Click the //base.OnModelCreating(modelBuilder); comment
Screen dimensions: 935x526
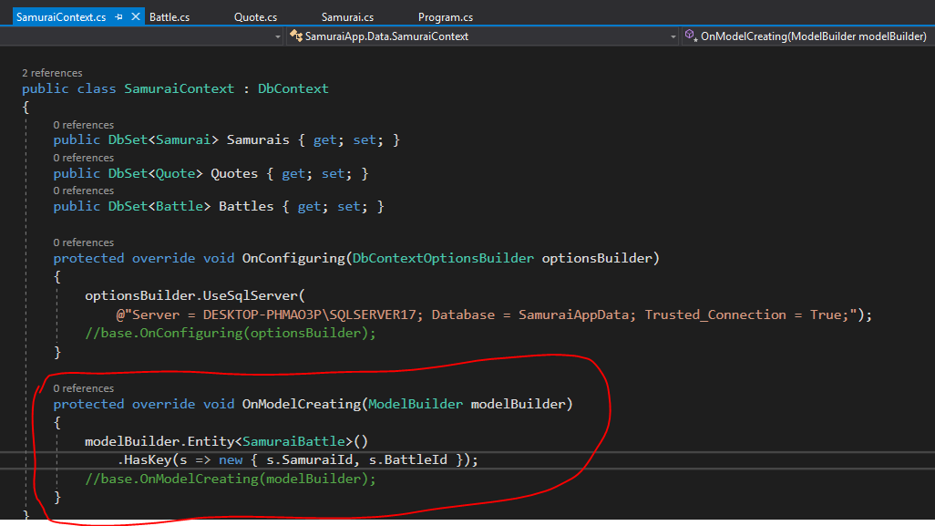pyautogui.click(x=231, y=479)
